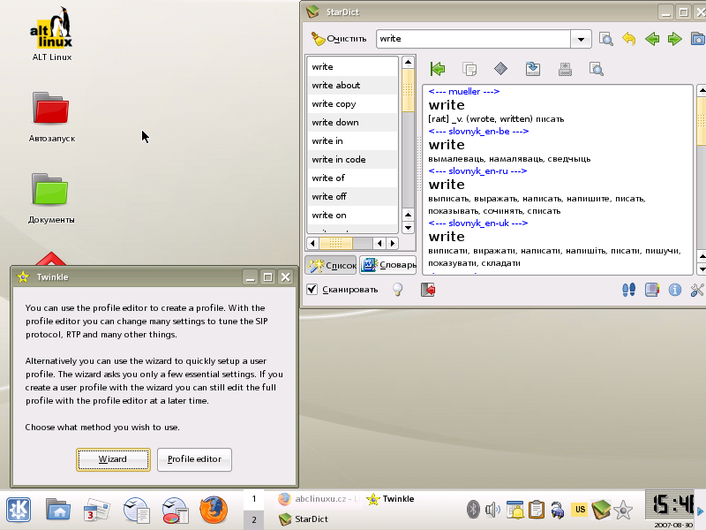Open StarDict preferences via wrench icon

coord(697,290)
